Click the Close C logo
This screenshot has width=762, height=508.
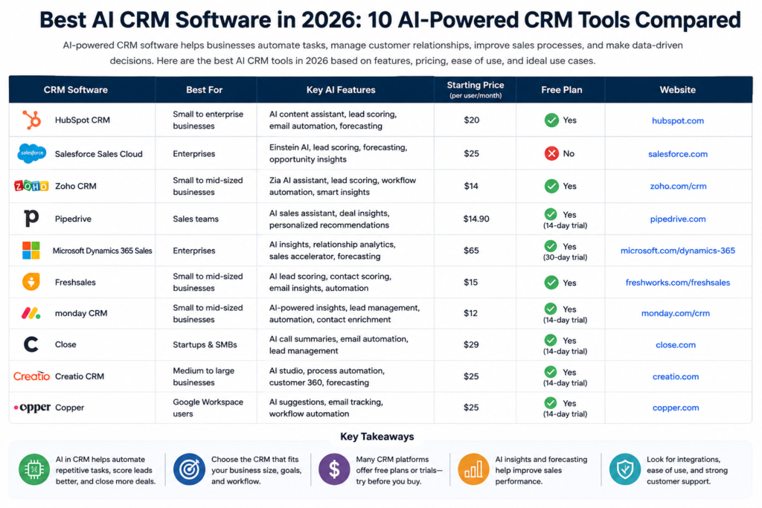[x=31, y=344]
